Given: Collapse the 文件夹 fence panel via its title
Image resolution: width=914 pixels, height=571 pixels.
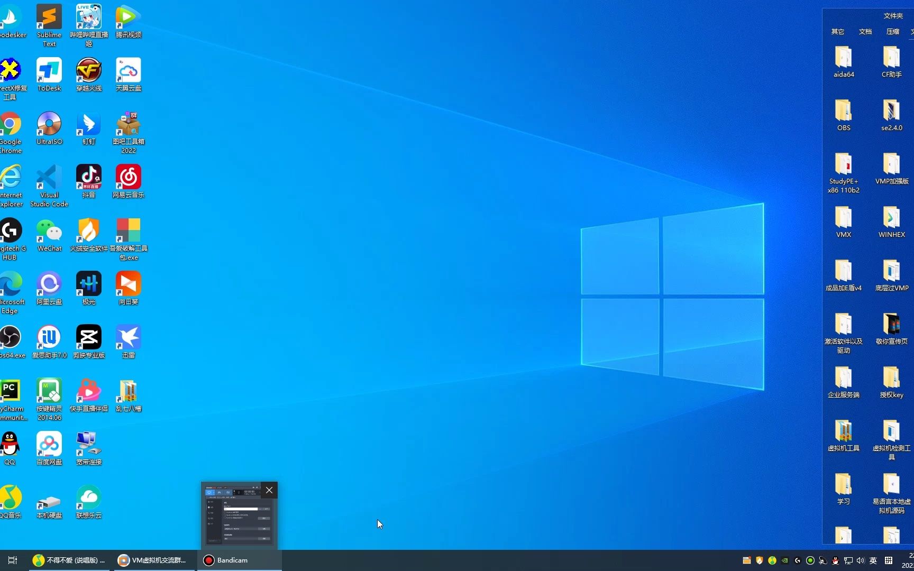Looking at the screenshot, I should [x=893, y=15].
